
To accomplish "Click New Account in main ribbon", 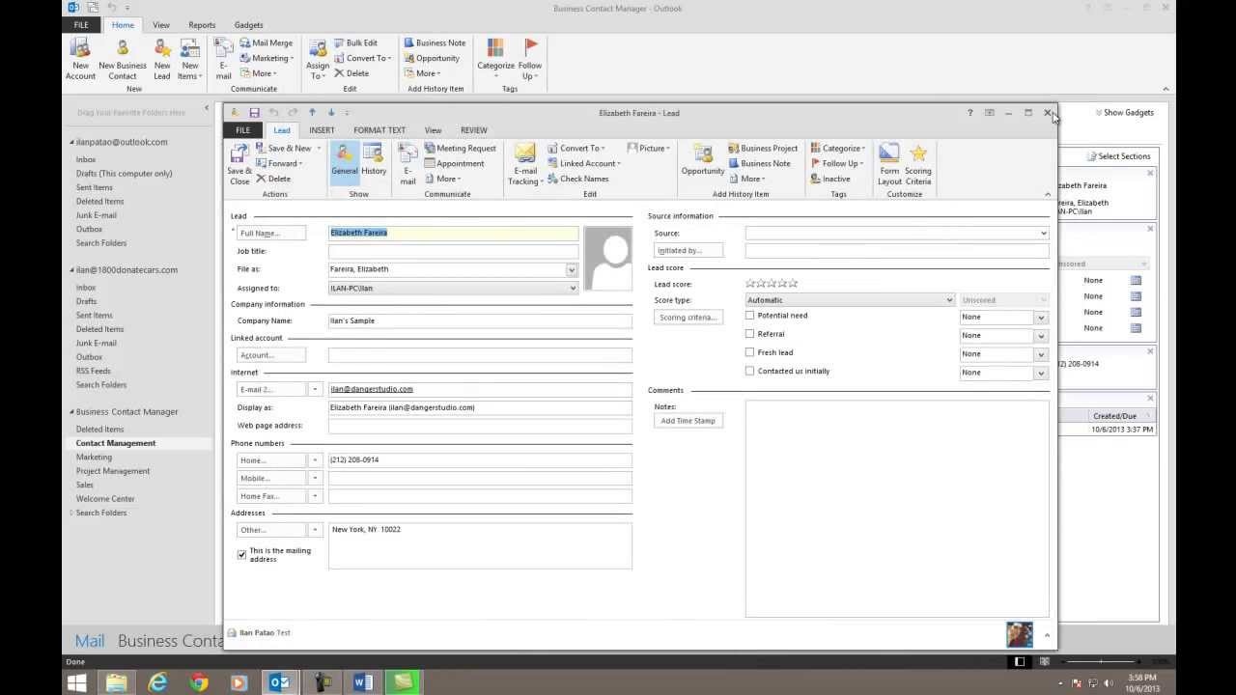I will (80, 60).
